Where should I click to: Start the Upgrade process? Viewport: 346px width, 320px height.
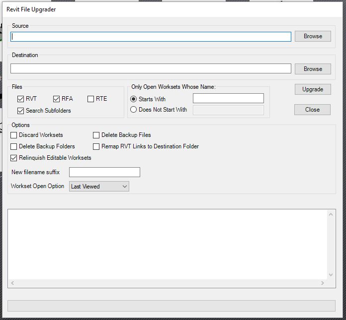click(313, 89)
